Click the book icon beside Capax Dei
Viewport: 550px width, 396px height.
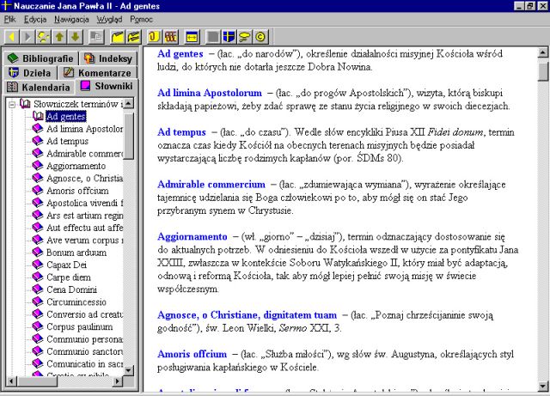38,265
